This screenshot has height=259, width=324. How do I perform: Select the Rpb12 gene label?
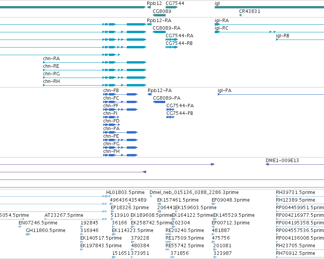point(154,3)
